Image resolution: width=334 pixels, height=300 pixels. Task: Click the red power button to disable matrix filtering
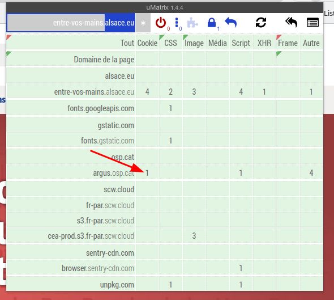161,23
